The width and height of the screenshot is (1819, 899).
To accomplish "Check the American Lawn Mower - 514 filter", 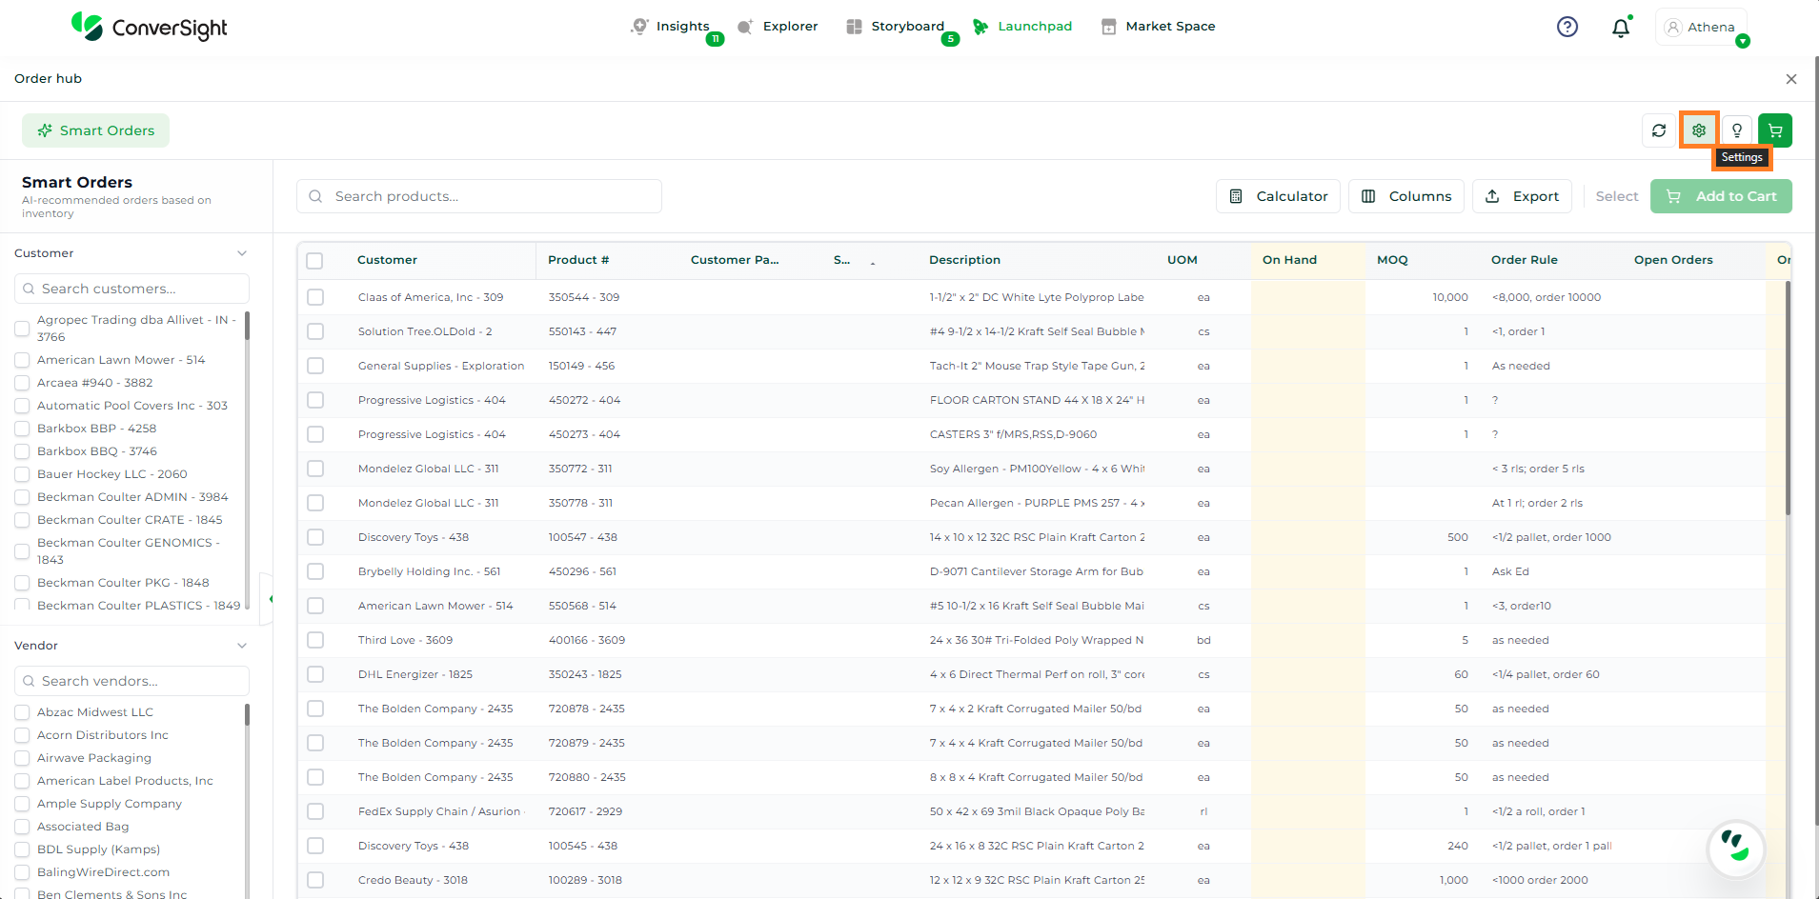I will [22, 360].
